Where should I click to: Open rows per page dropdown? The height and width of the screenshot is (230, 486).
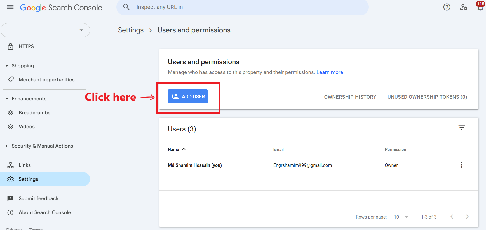401,217
